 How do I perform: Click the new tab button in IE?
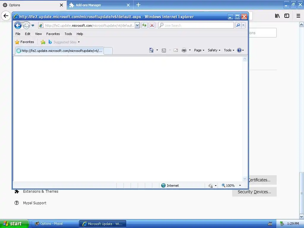coord(108,51)
